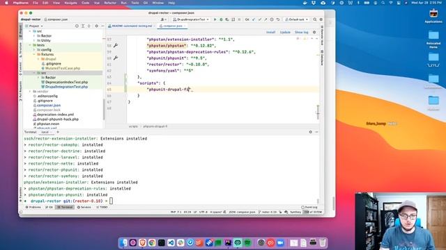
Task: Click the Local terminal session tab
Action: tap(45, 132)
